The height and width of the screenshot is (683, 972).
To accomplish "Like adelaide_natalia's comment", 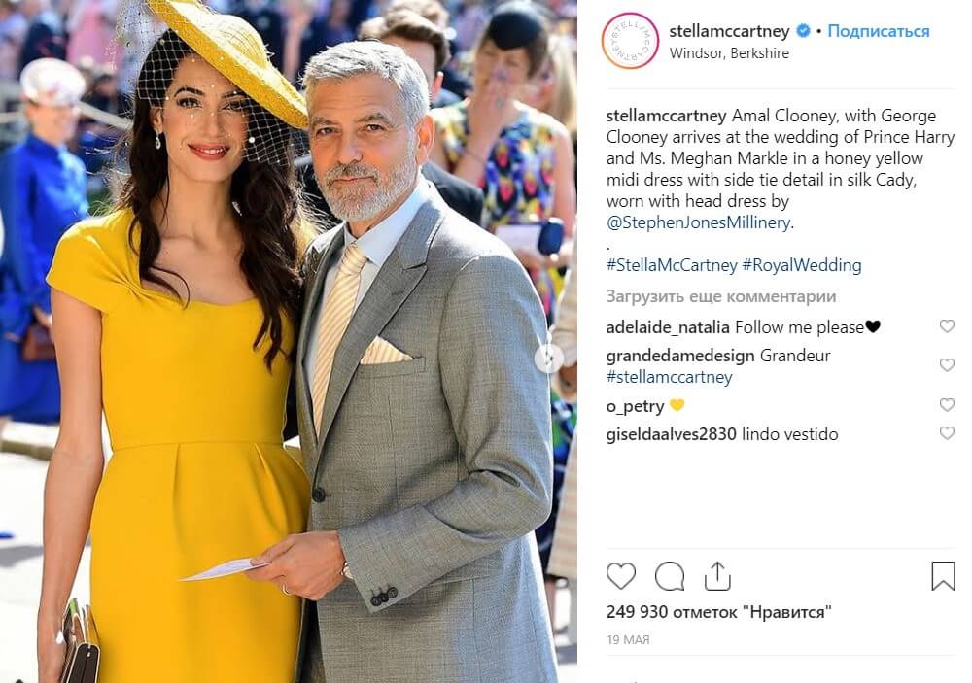I will [x=947, y=326].
